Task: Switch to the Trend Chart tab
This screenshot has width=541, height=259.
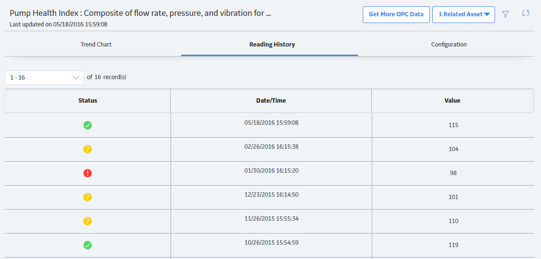Action: click(96, 45)
